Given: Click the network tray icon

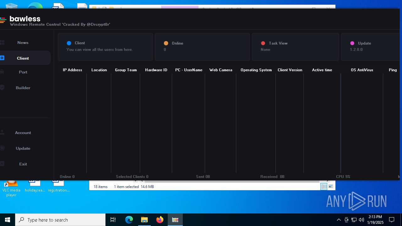Looking at the screenshot, I should [x=354, y=220].
